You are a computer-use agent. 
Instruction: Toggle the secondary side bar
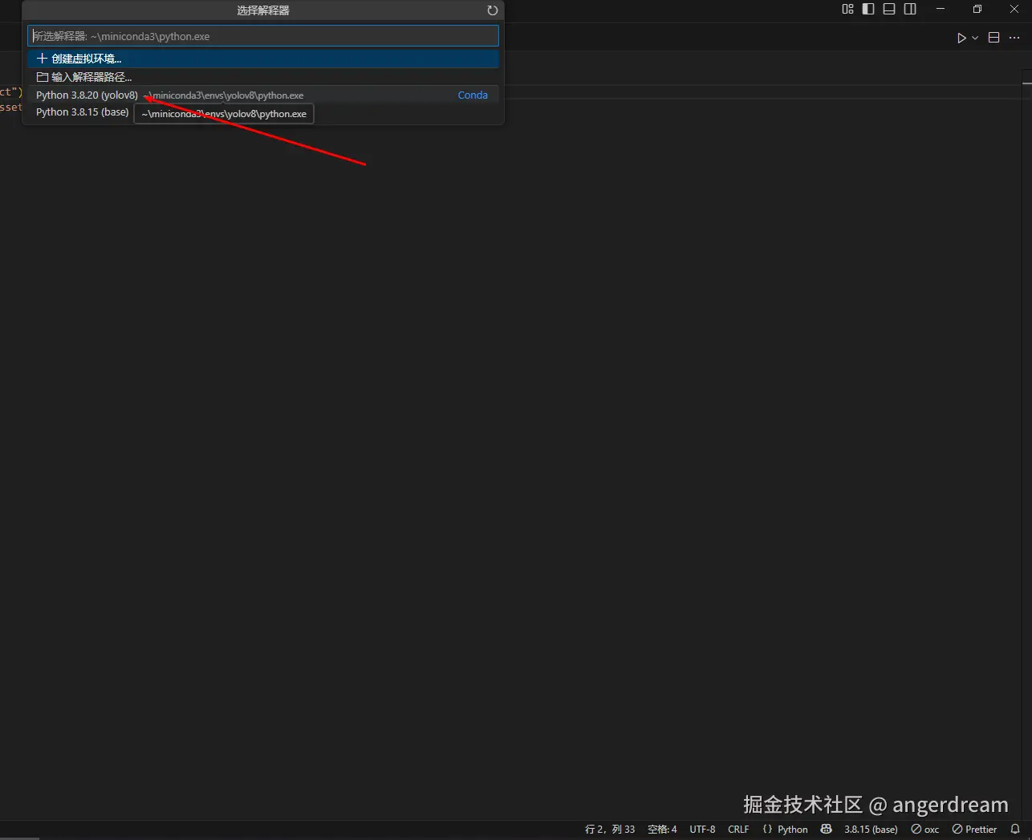pyautogui.click(x=910, y=9)
